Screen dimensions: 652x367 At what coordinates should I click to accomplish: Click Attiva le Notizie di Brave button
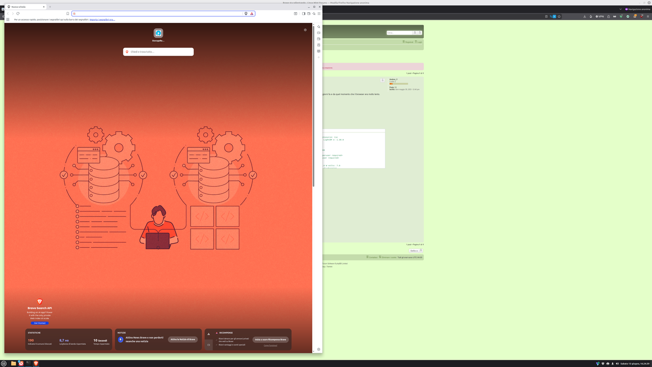183,339
